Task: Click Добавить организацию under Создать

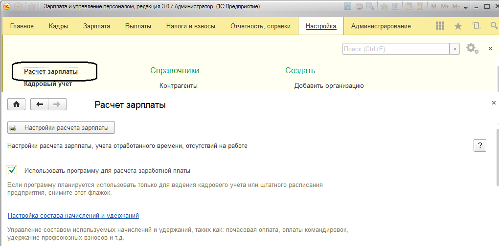Action: coord(329,86)
